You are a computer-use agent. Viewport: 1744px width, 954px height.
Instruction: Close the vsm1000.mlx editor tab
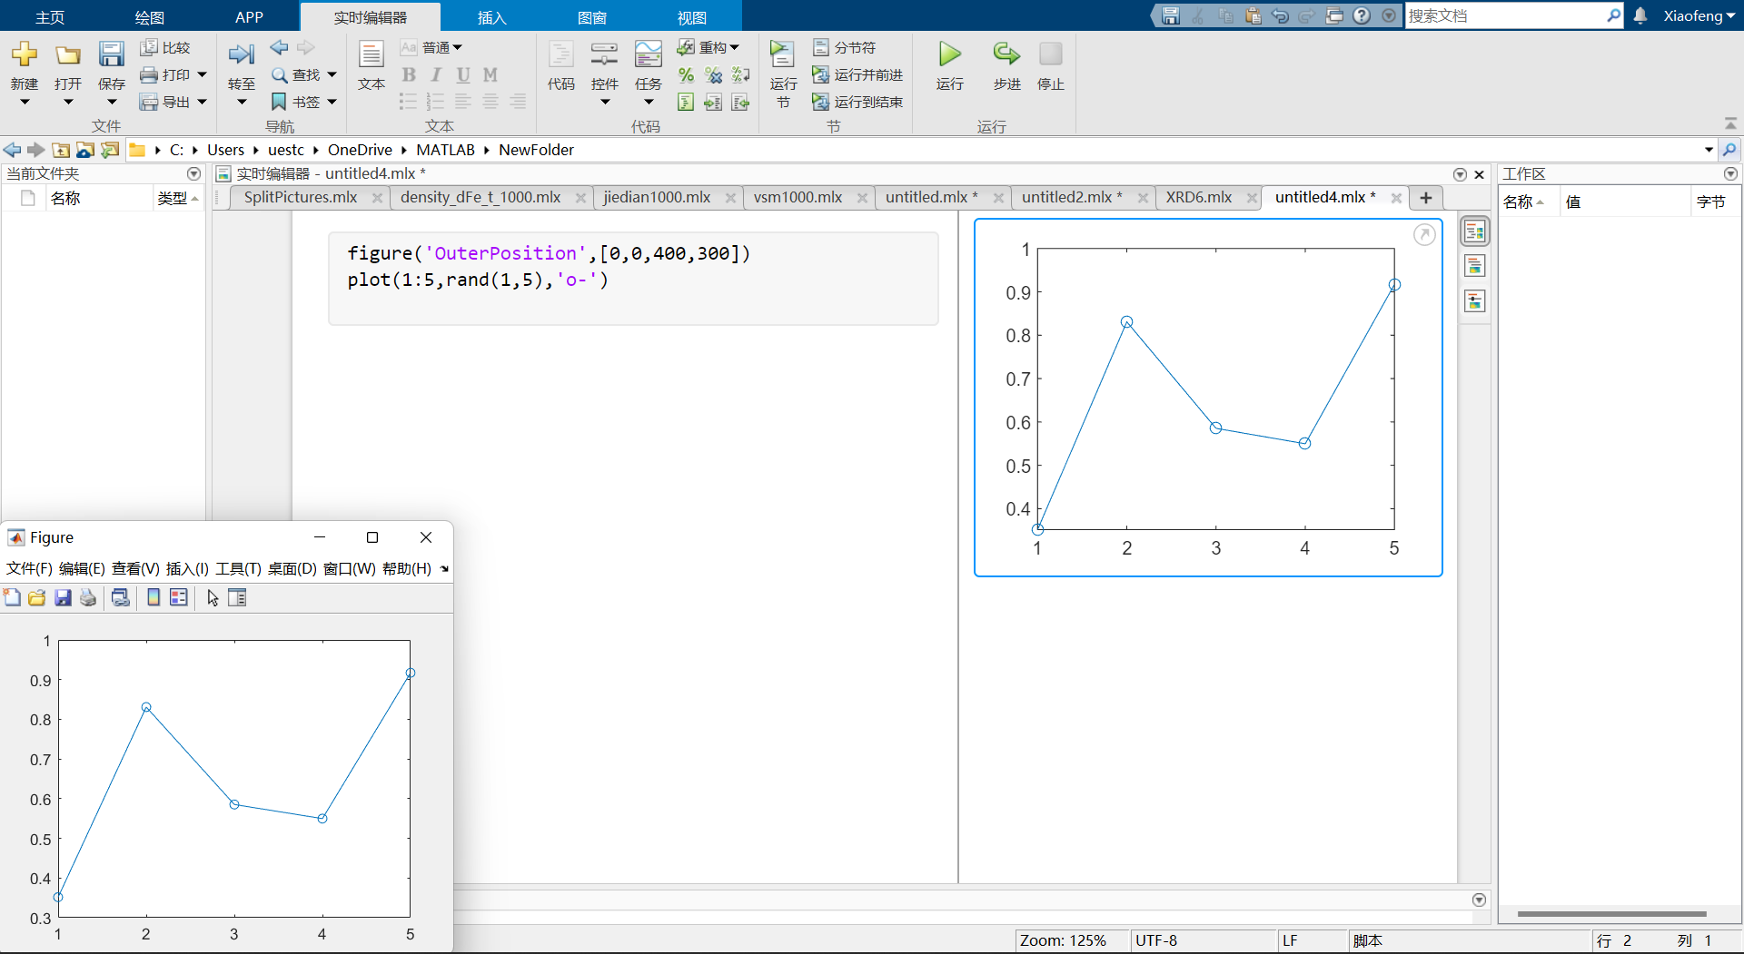click(862, 198)
